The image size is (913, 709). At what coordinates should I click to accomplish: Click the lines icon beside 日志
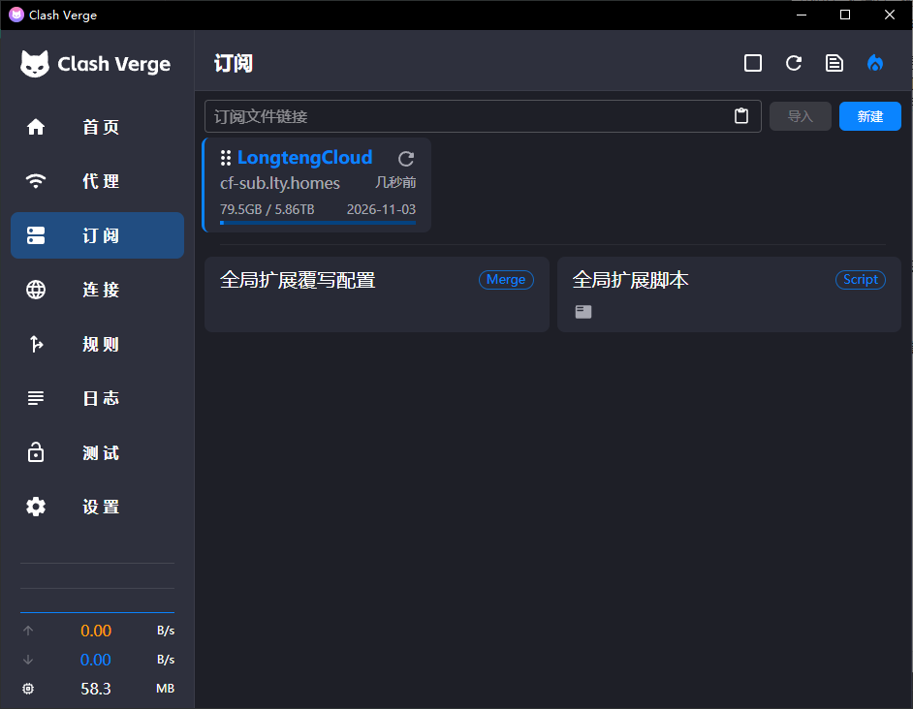click(x=36, y=398)
